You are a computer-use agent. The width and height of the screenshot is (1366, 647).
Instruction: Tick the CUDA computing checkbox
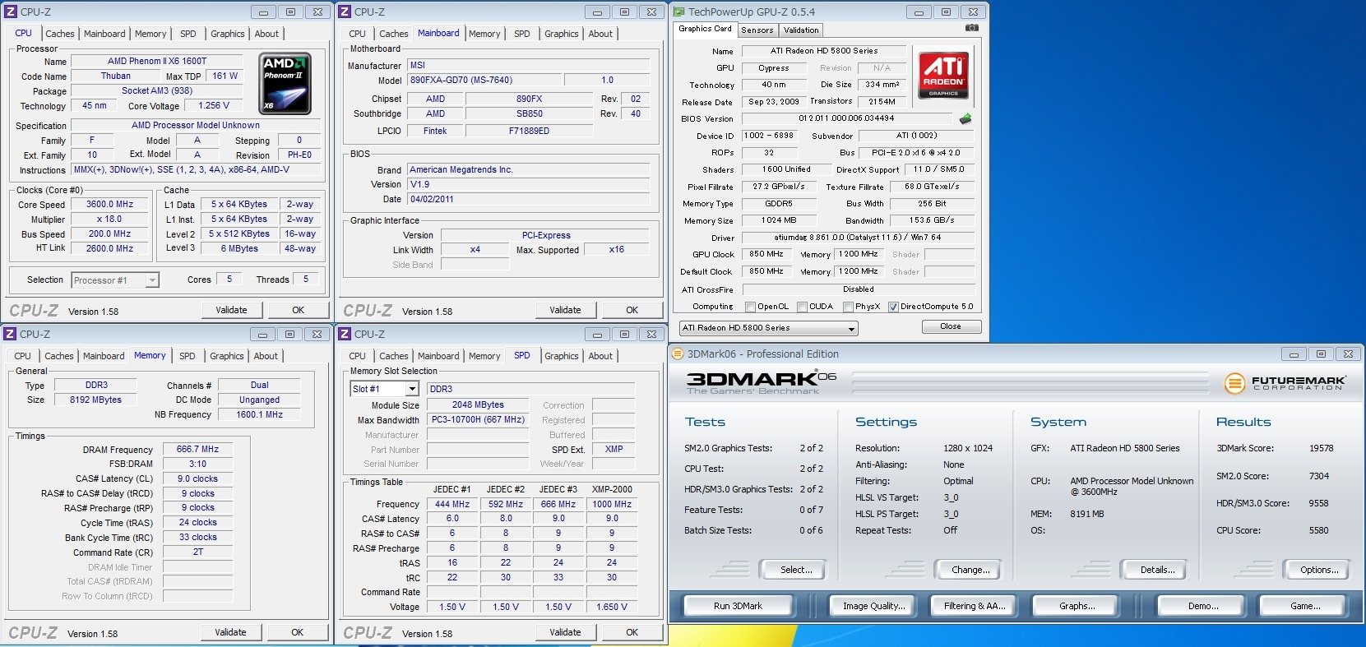point(802,307)
